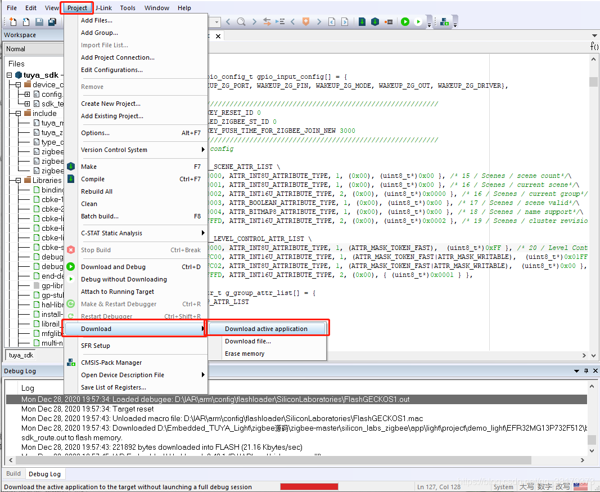Click the Toggle Breakpoint toolbar icon
The height and width of the screenshot is (492, 600).
(389, 22)
